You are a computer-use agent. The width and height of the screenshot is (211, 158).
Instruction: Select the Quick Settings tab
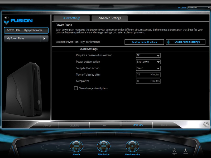point(71,18)
